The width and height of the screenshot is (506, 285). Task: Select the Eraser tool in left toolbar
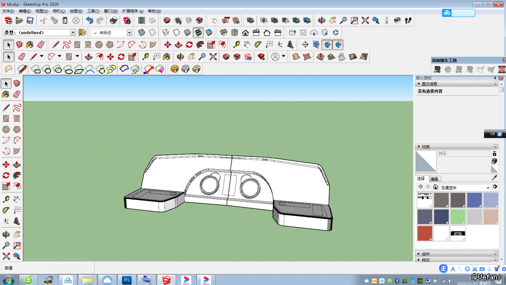17,94
